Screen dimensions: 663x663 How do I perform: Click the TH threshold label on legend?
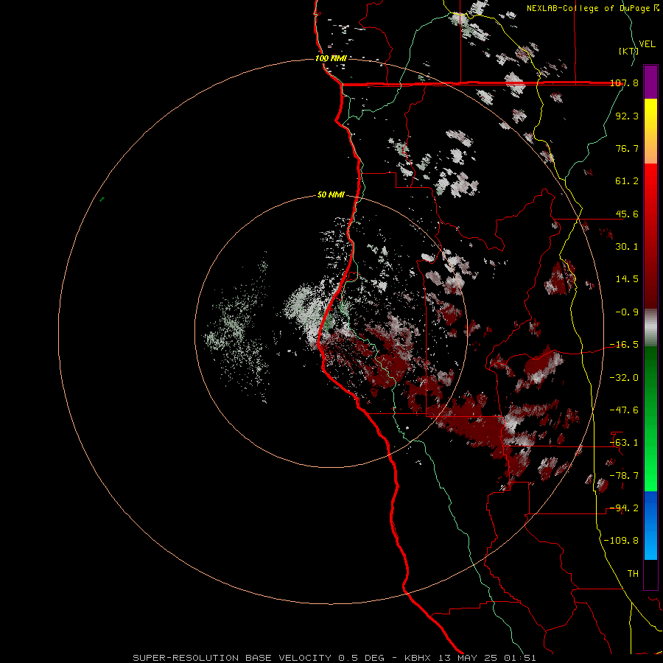[633, 574]
